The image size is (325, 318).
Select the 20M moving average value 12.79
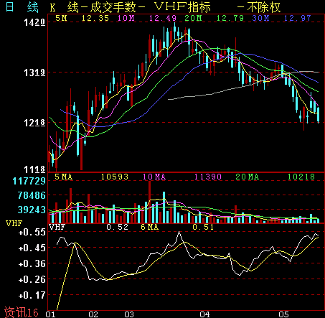pyautogui.click(x=230, y=18)
